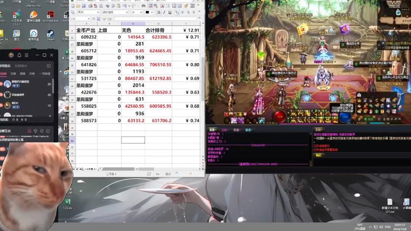Click the black font color swatch

pyautogui.click(x=147, y=12)
